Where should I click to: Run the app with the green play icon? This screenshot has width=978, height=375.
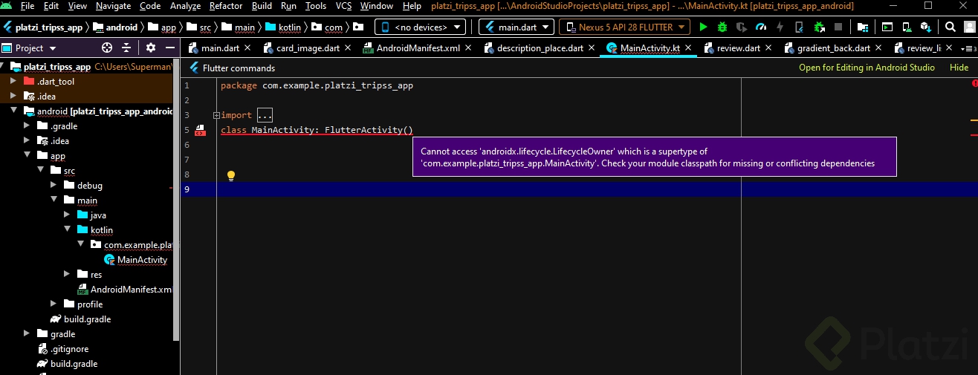(x=703, y=27)
